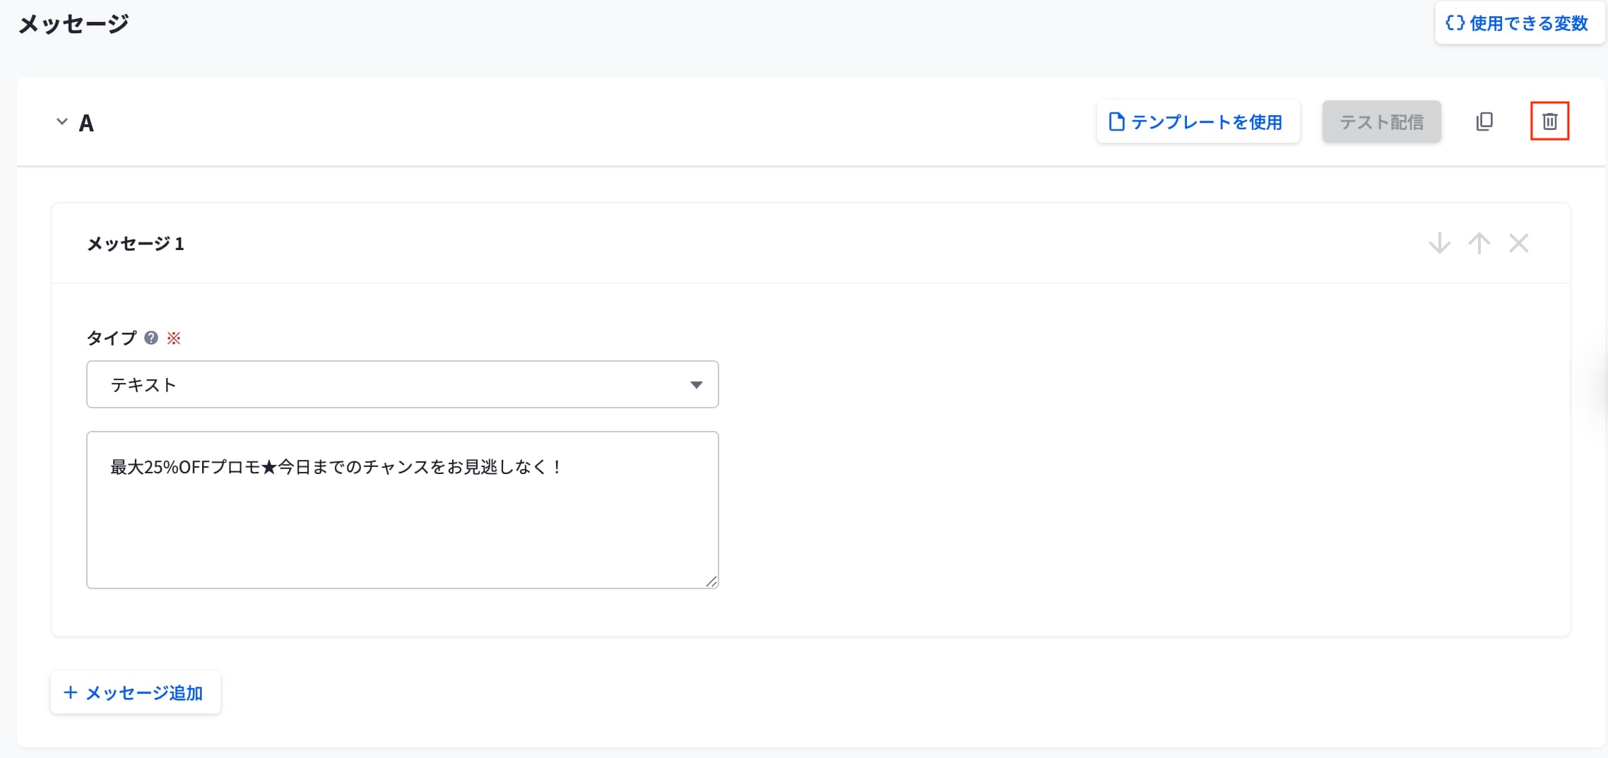
Task: Move メッセージ1 up with the up arrow
Action: [1479, 244]
